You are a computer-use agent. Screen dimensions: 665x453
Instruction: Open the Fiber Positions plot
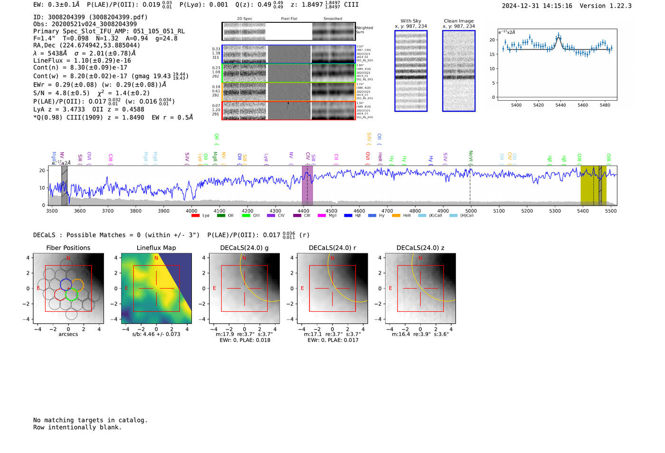68,288
